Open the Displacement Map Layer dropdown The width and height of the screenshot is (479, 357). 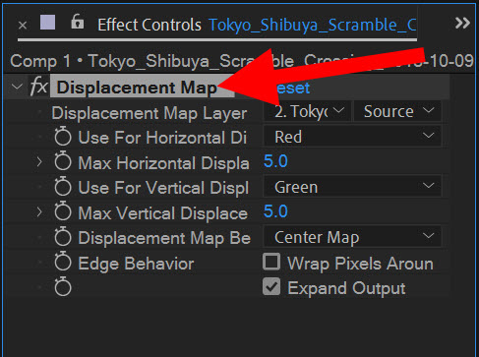308,111
